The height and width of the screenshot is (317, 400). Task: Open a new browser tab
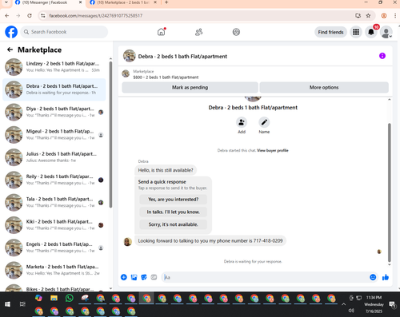[166, 2]
